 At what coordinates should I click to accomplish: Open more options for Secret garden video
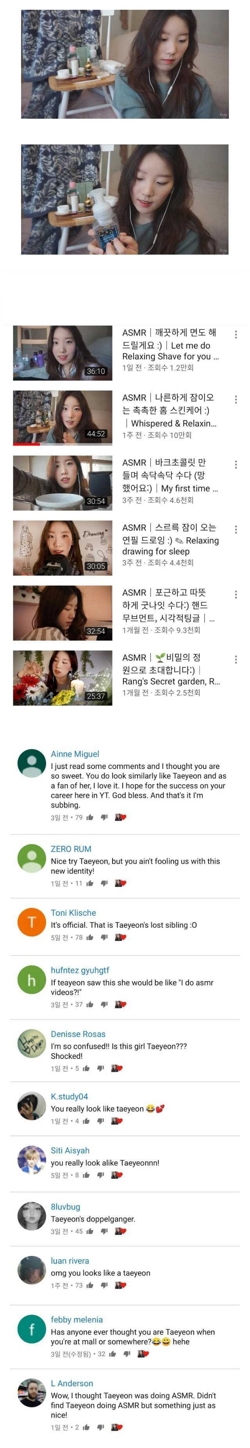click(x=236, y=659)
